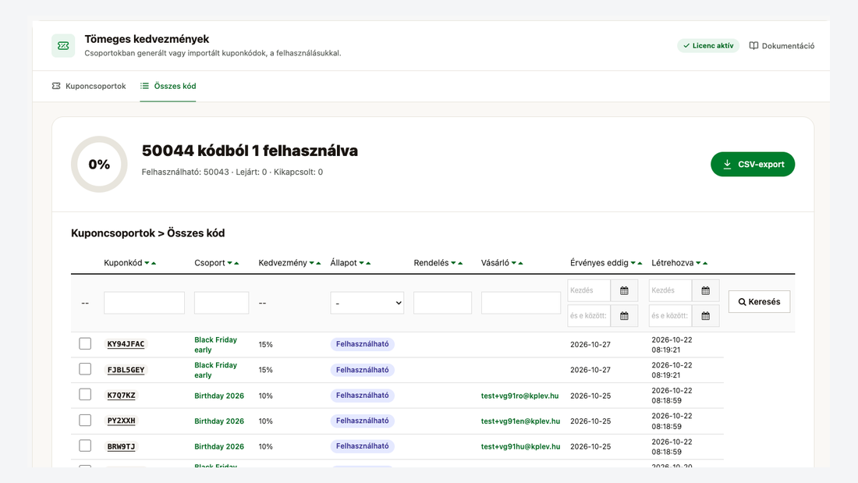This screenshot has height=483, width=858.
Task: Sort by Kuponkód column arrows
Action: point(151,264)
